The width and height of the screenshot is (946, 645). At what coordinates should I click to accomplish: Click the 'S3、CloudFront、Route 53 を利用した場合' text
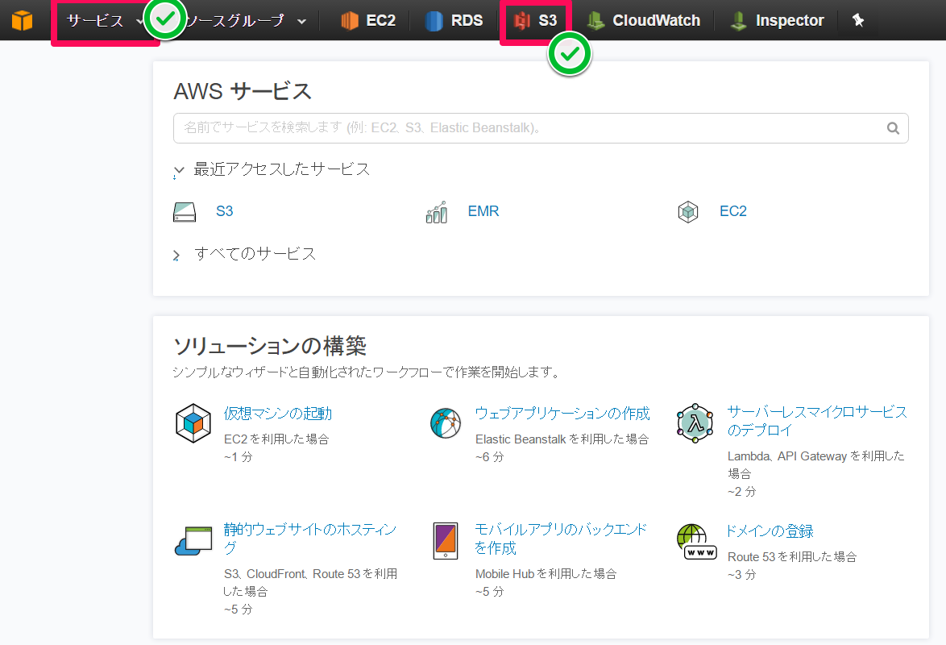click(x=311, y=582)
